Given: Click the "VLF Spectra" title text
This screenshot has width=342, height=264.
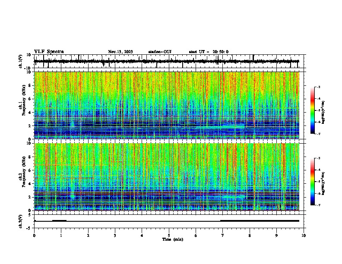Looking at the screenshot, I should pyautogui.click(x=49, y=52).
